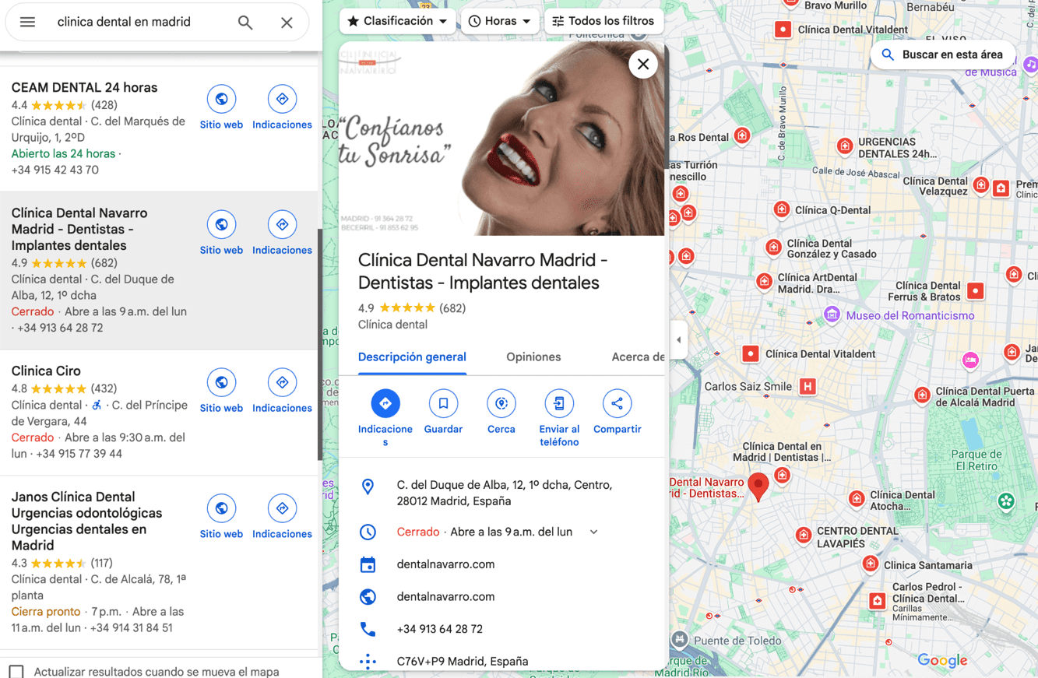Open CEAM DENTAL 24 horas listing title

pyautogui.click(x=84, y=88)
